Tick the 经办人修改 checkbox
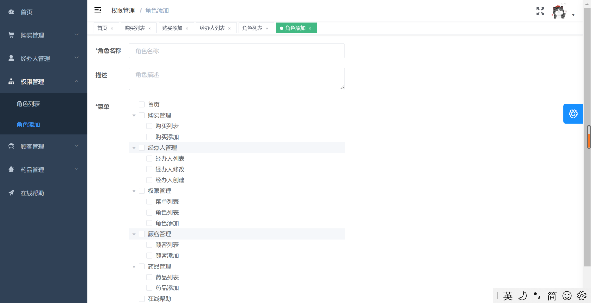This screenshot has width=591, height=303. pyautogui.click(x=149, y=169)
